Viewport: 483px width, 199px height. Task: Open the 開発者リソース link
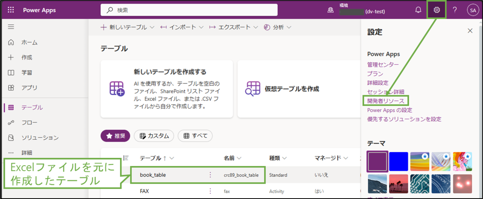click(386, 101)
